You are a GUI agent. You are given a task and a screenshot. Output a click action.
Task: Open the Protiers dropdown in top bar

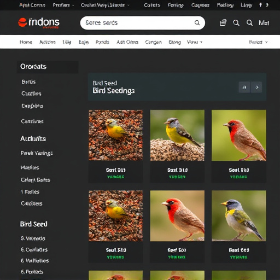point(63,5)
